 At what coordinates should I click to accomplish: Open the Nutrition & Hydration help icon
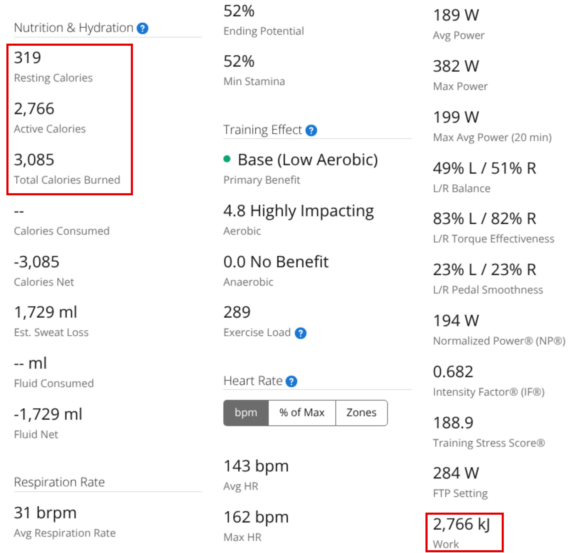click(x=143, y=28)
